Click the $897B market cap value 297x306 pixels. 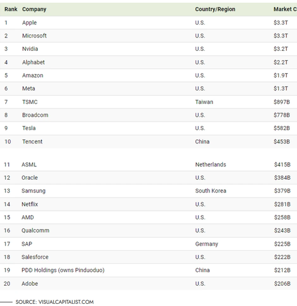tap(282, 102)
